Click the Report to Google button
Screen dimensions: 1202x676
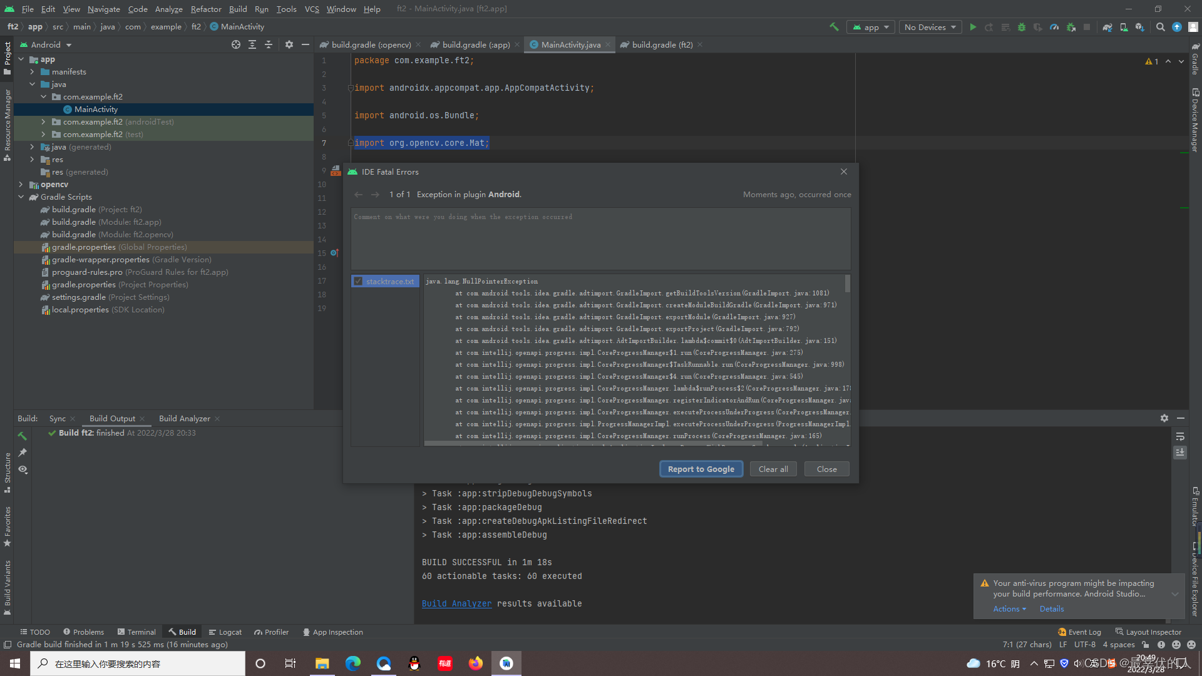point(701,469)
